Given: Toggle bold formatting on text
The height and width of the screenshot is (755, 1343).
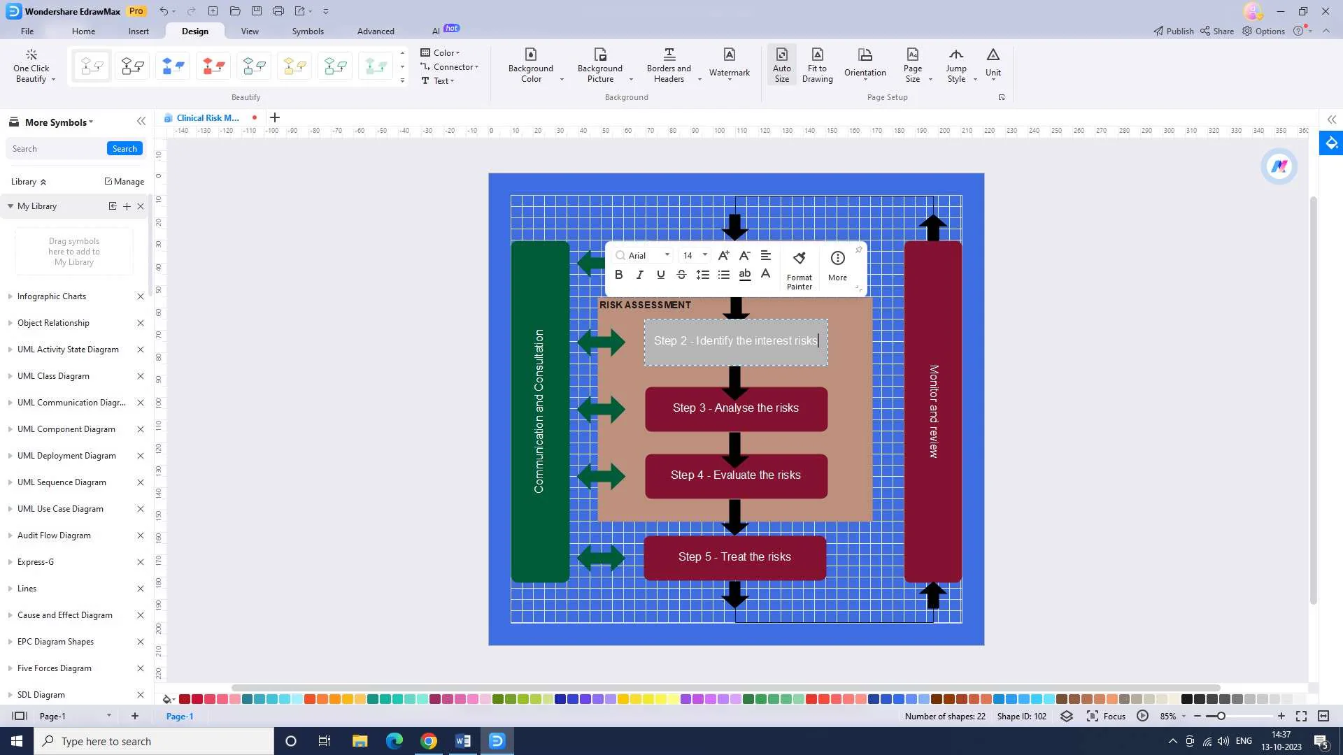Looking at the screenshot, I should [619, 275].
